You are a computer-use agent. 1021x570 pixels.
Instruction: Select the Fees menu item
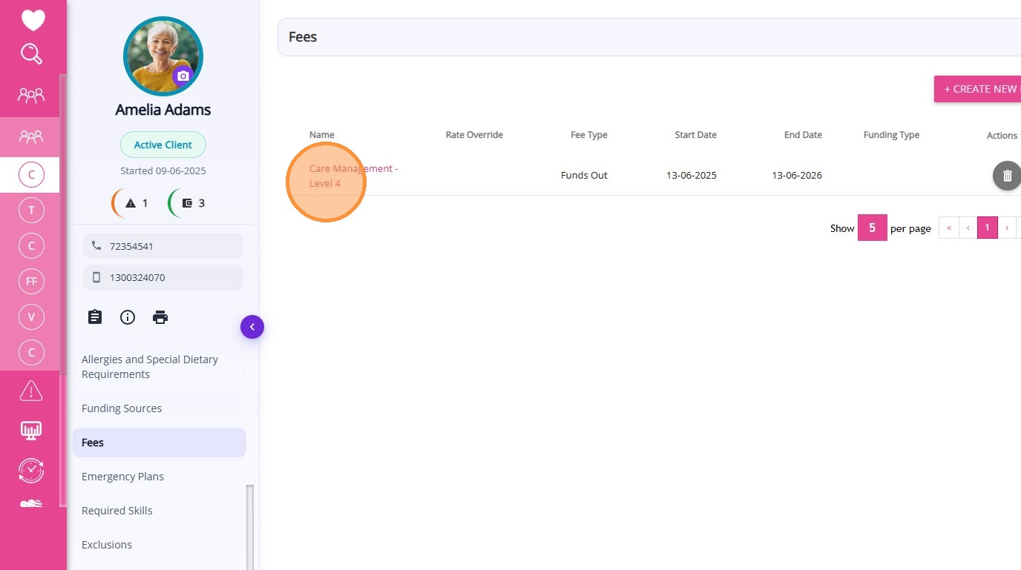point(160,443)
